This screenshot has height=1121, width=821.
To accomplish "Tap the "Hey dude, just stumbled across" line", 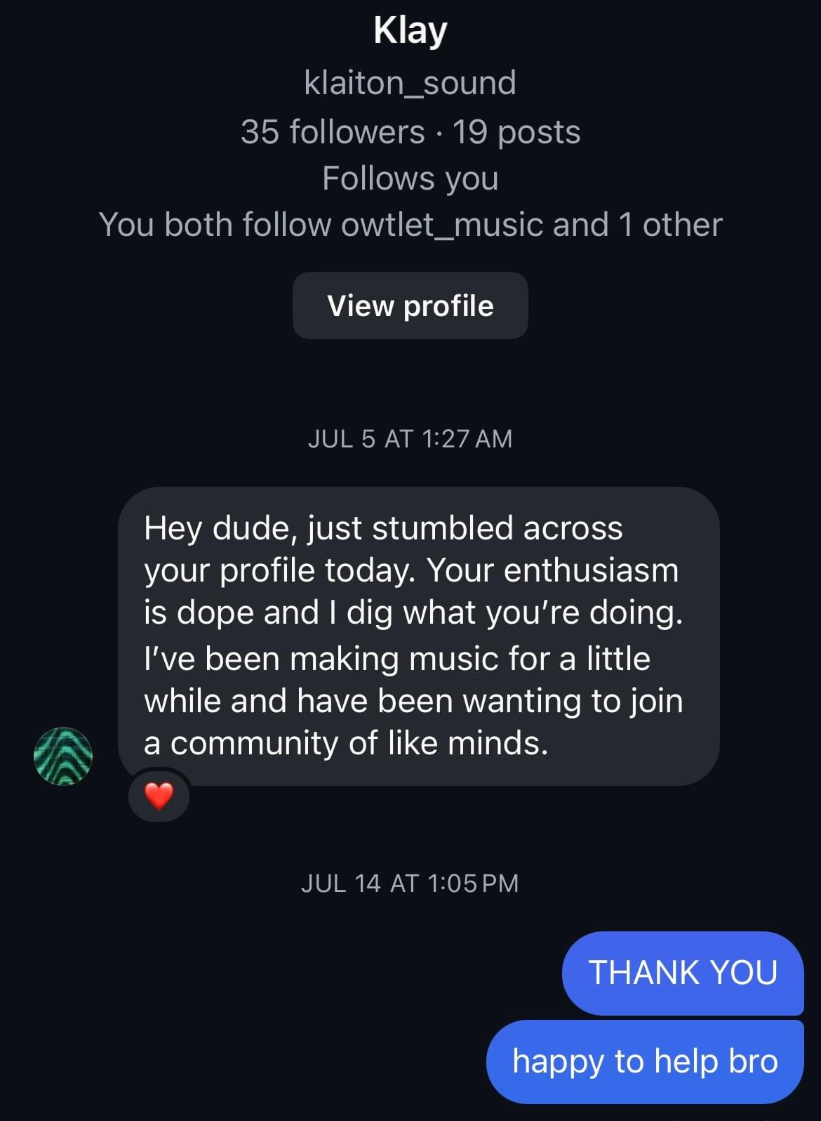I will coord(383,528).
